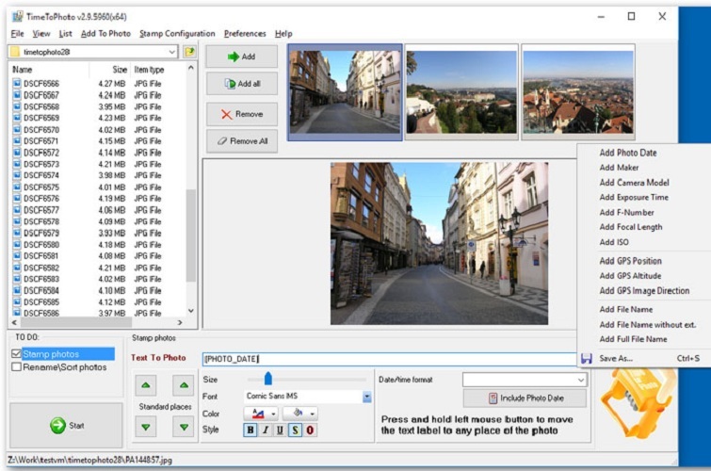Toggle Italic text style
The image size is (711, 471).
[266, 430]
